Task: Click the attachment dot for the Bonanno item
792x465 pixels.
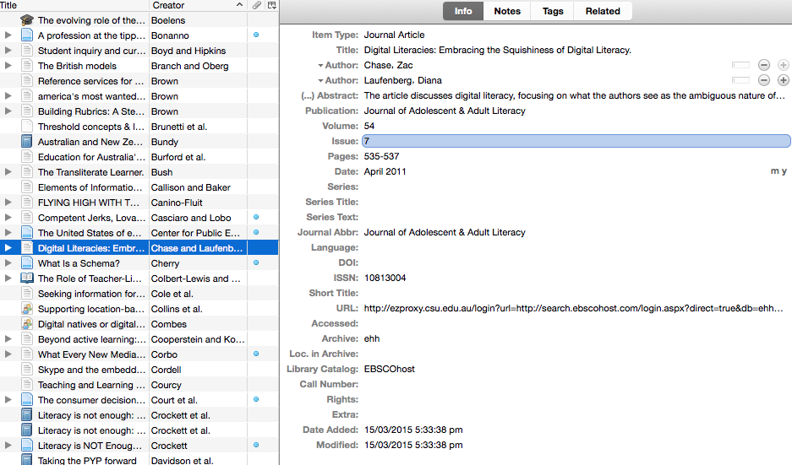Action: (x=256, y=35)
